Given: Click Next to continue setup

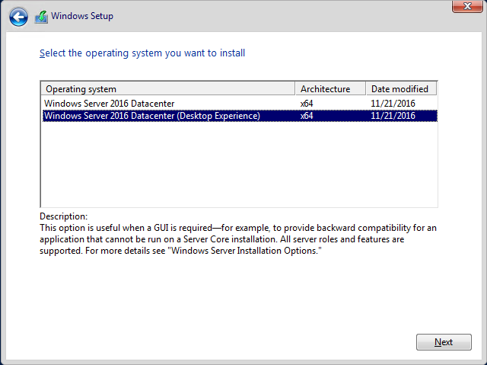Looking at the screenshot, I should 444,342.
